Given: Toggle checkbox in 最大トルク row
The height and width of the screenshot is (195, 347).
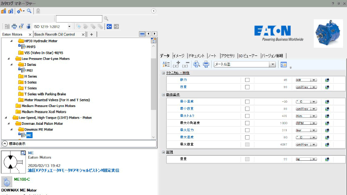Looking at the screenshot, I should (x=247, y=116).
